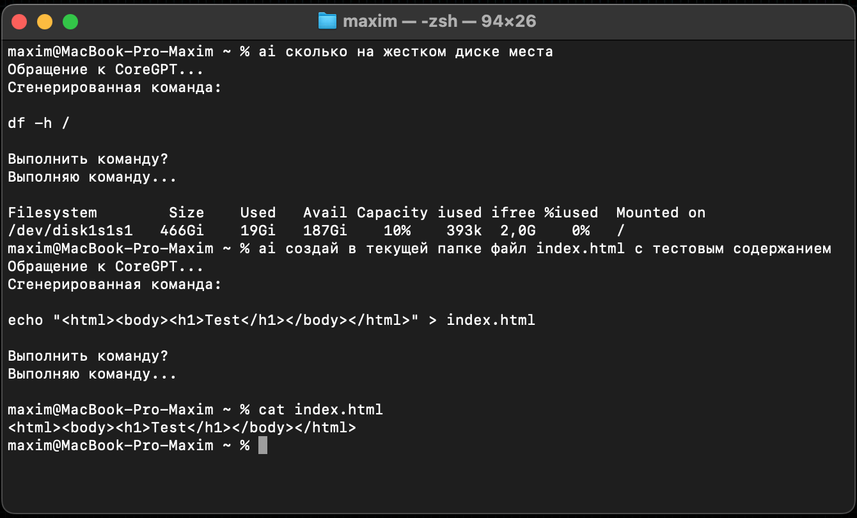Image resolution: width=857 pixels, height=518 pixels.
Task: Click the "ai сколько на жестком диске места" command
Action: 405,51
